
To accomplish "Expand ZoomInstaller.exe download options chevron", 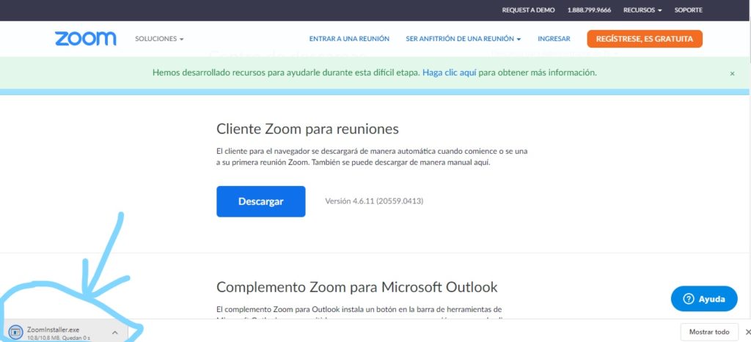I will coord(115,332).
